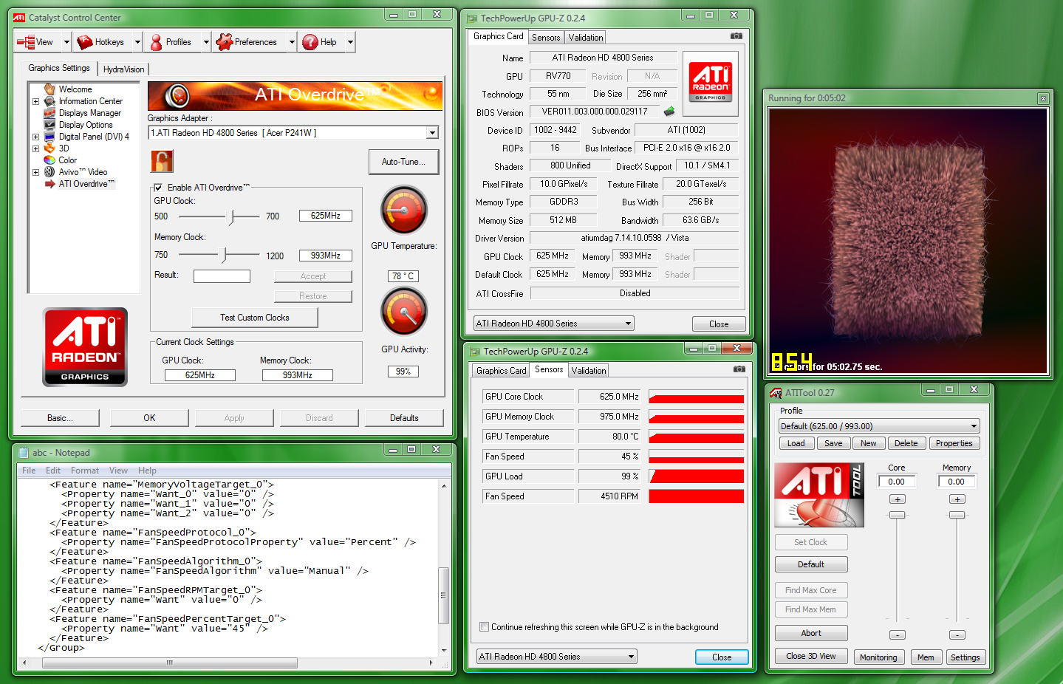This screenshot has height=684, width=1063.
Task: Toggle Continue refreshing in background checkbox
Action: tap(485, 627)
